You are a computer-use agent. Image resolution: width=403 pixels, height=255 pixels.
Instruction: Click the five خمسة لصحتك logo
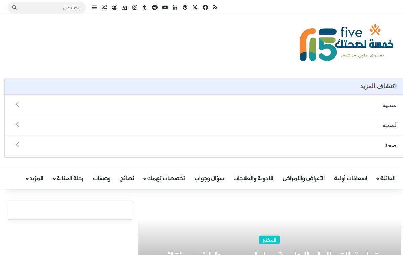pyautogui.click(x=346, y=43)
